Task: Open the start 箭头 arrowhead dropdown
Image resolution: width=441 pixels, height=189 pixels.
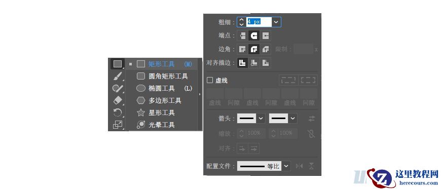Action: 261,119
